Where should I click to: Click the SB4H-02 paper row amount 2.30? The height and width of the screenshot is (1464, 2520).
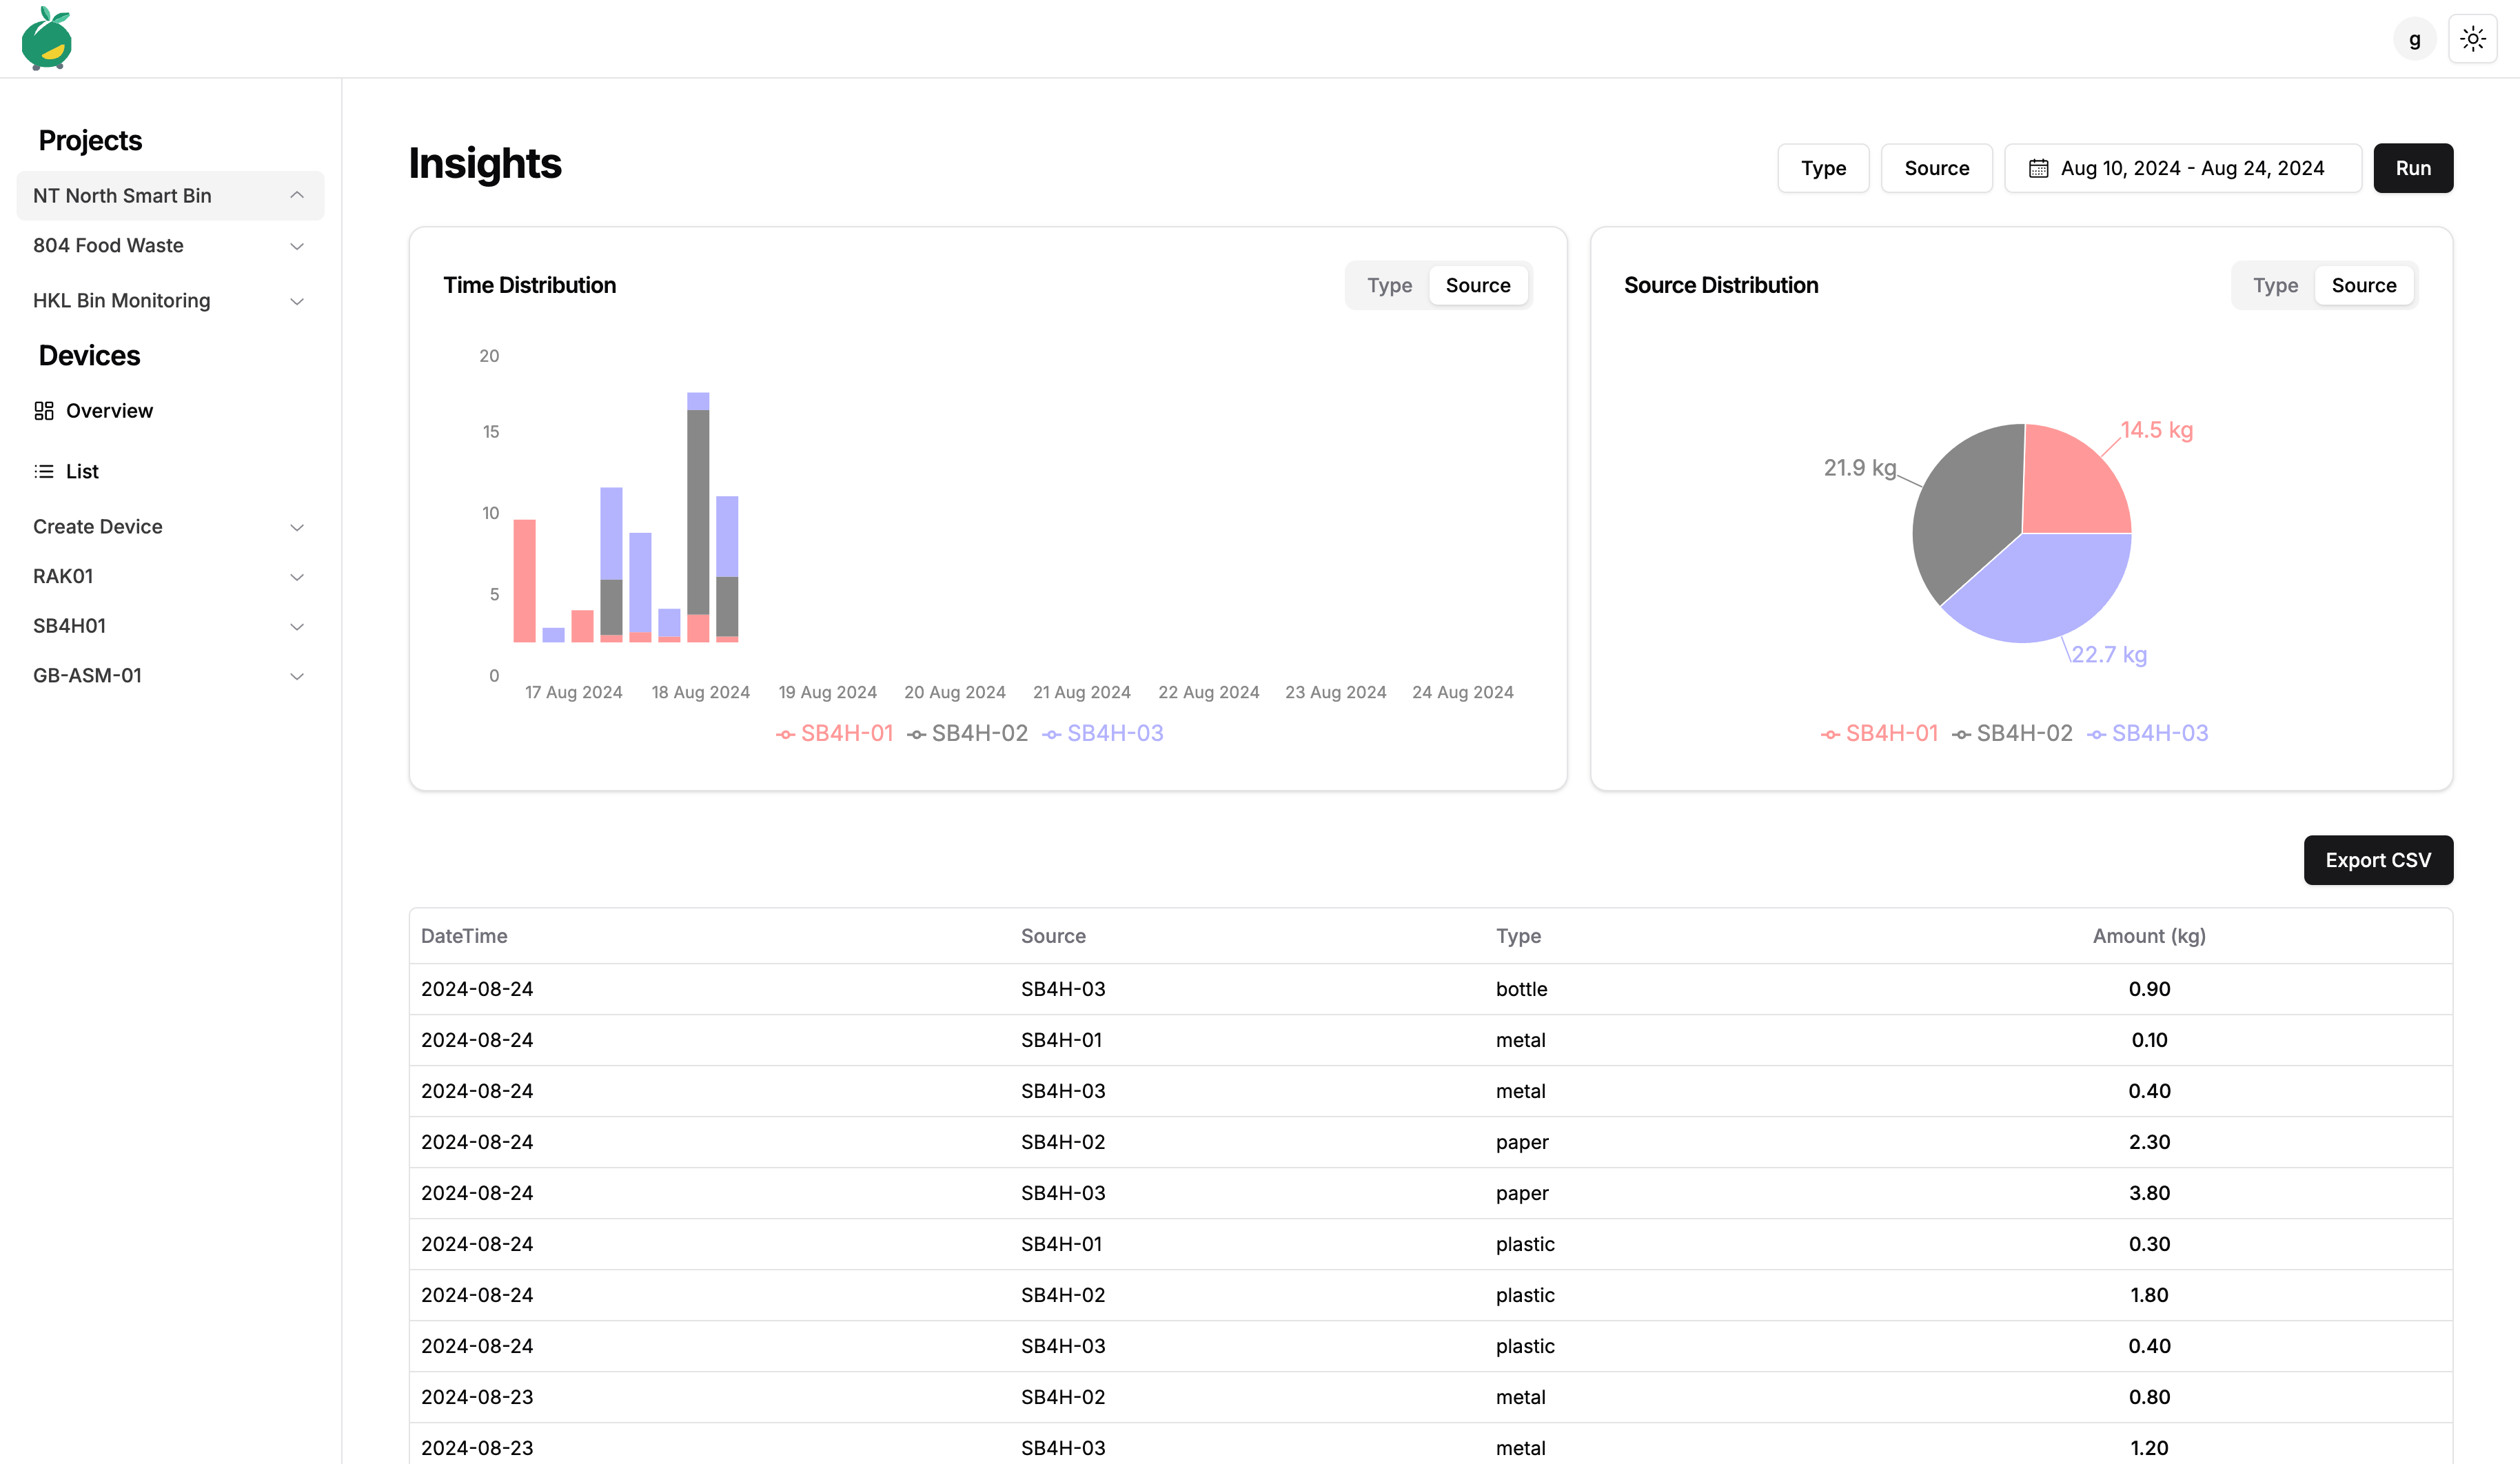(2149, 1142)
